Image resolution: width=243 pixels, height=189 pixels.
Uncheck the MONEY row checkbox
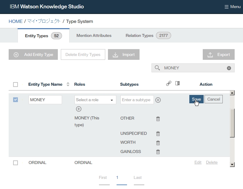pyautogui.click(x=16, y=100)
